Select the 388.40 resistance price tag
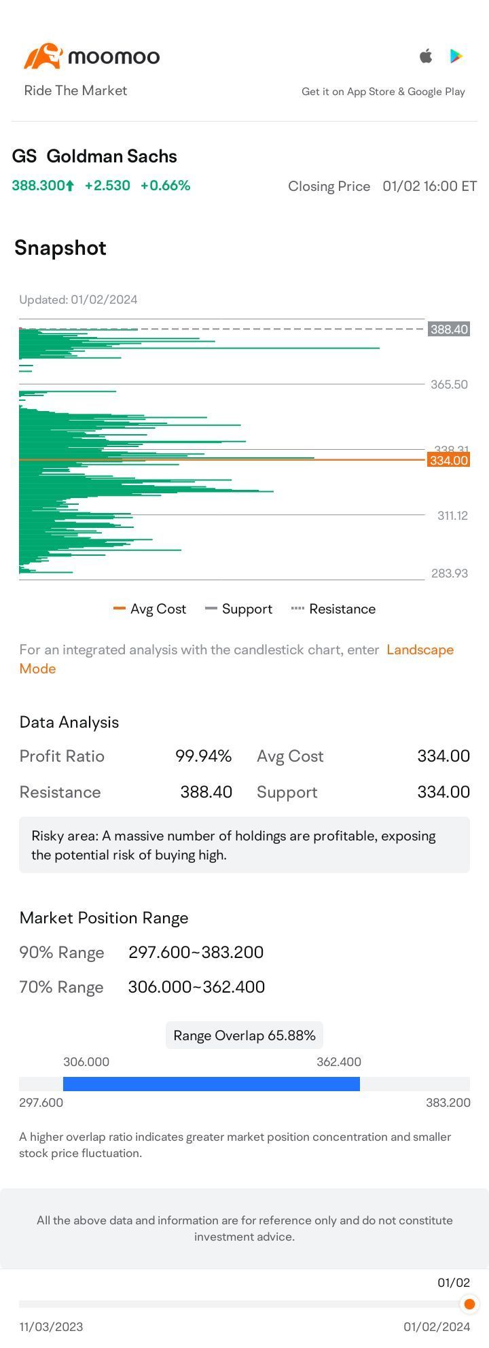Screen dimensions: 489x1348 tap(449, 330)
